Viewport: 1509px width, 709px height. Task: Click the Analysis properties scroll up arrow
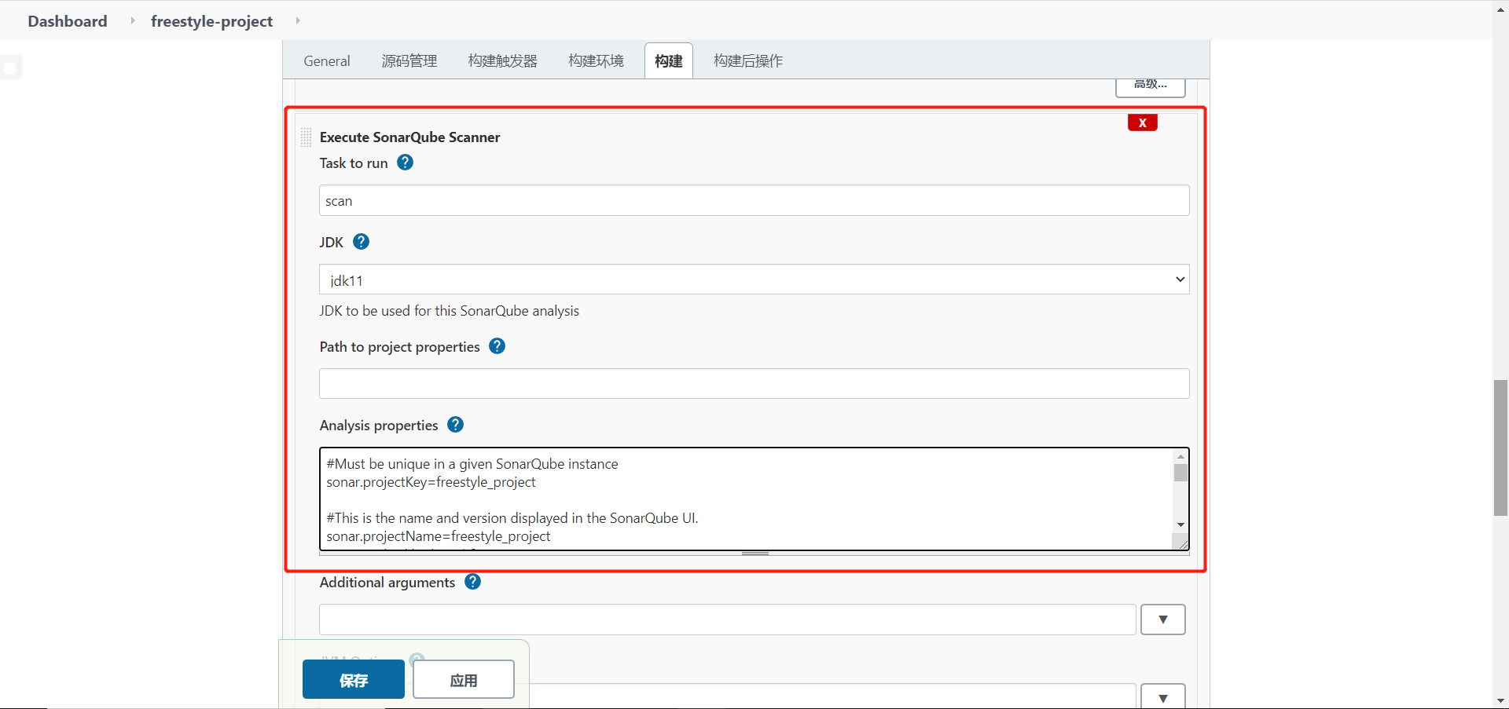(1180, 456)
